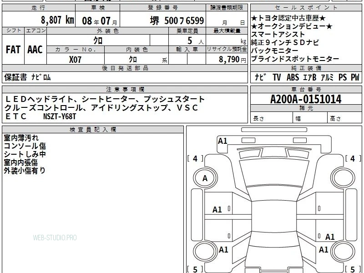The height and width of the screenshot is (273, 364).
Task: Select the アルミ equipment code
Action: coord(327,77)
